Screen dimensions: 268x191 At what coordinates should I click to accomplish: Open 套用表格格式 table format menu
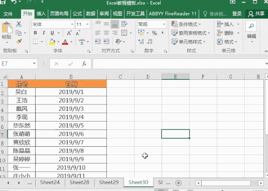(191, 33)
